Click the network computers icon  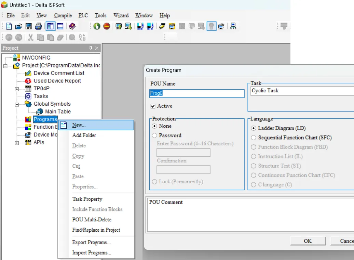tap(233, 26)
